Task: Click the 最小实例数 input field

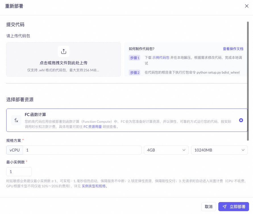Action: pyautogui.click(x=19, y=172)
